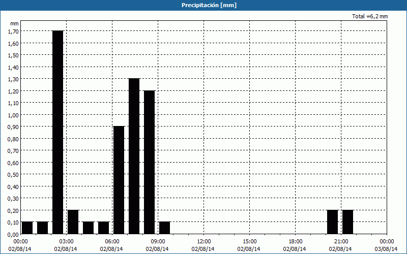Click the Precipitación [mm] title bar
The image size is (407, 254).
point(203,5)
